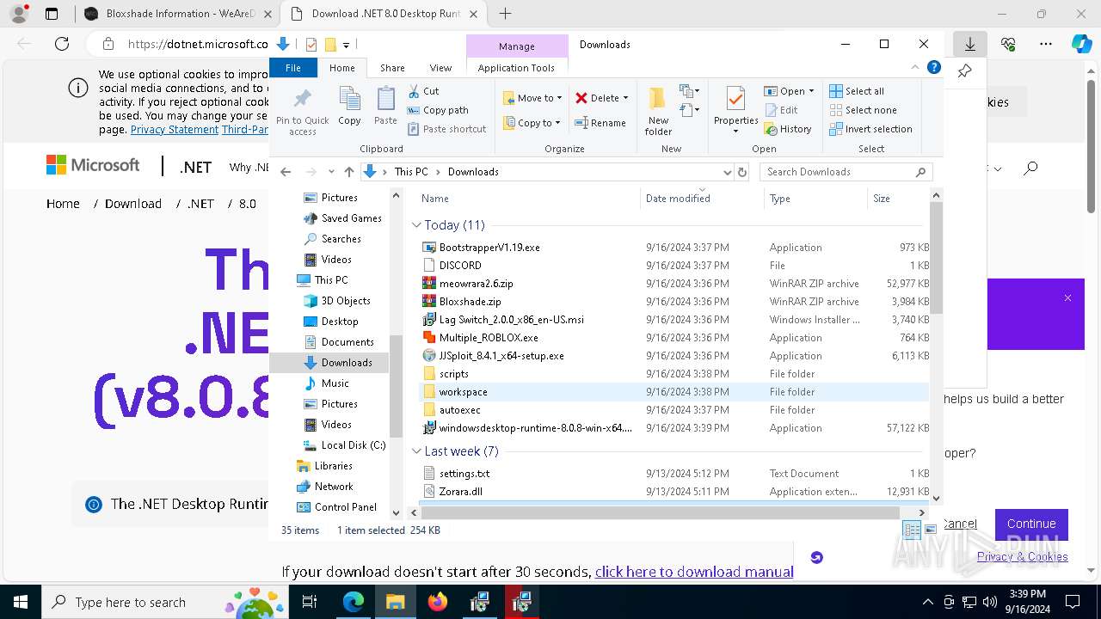Screen dimensions: 1101x619
Task: Open Task View on taskbar
Action: point(310,602)
